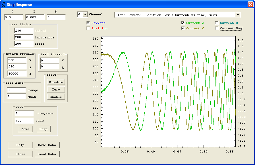
Task: Enable the Current B checkbox
Action: (x=217, y=23)
